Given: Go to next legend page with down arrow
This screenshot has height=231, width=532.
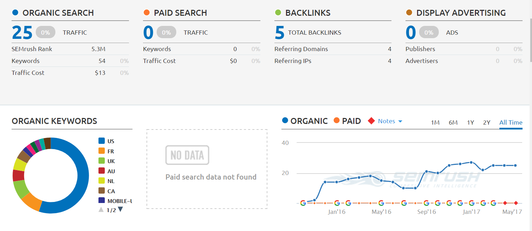Looking at the screenshot, I should click(120, 209).
